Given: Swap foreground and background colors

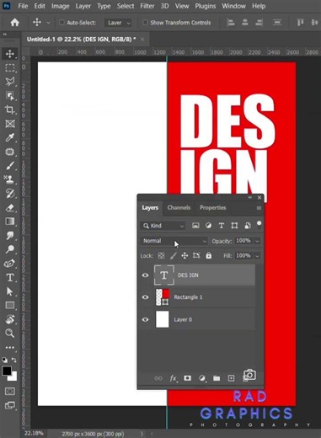Looking at the screenshot, I should point(13,360).
